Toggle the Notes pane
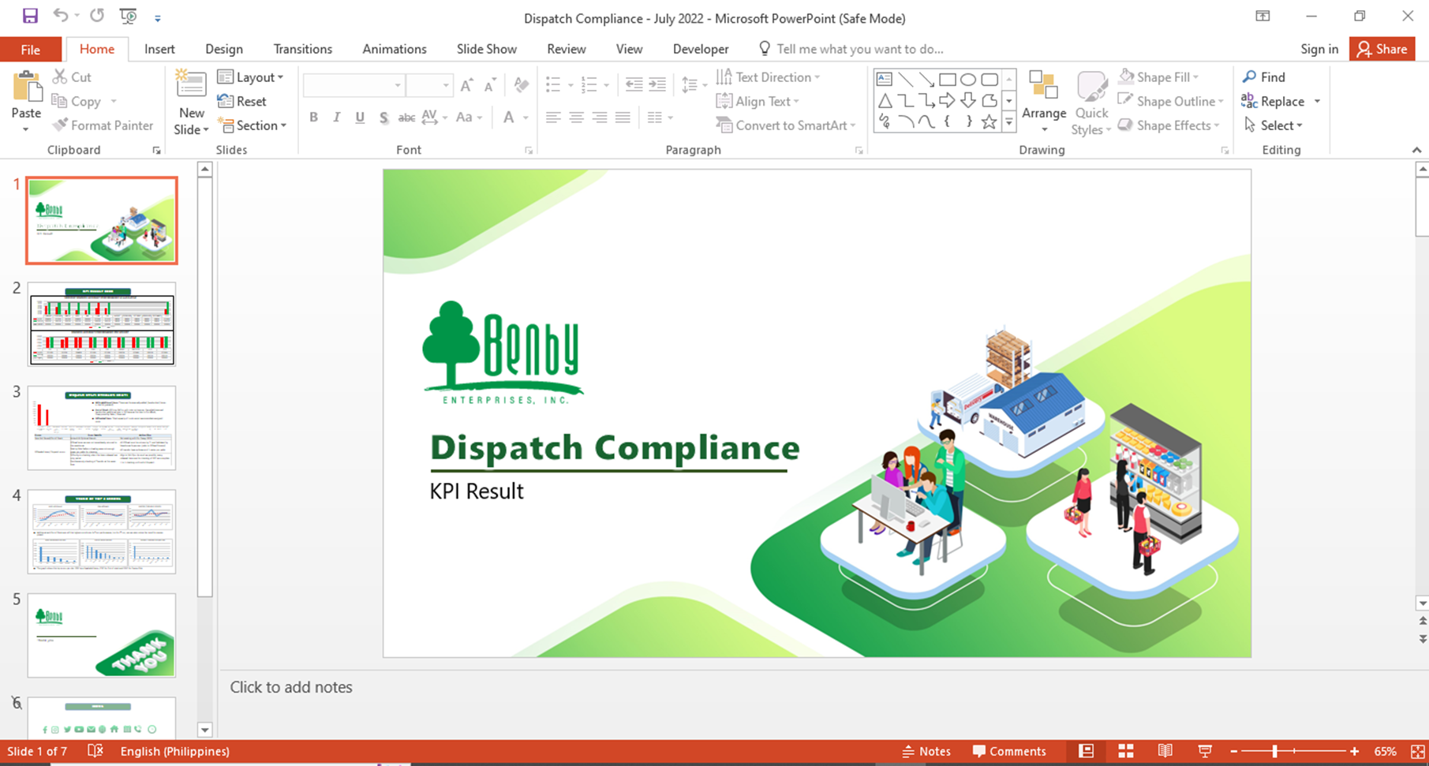 click(926, 751)
